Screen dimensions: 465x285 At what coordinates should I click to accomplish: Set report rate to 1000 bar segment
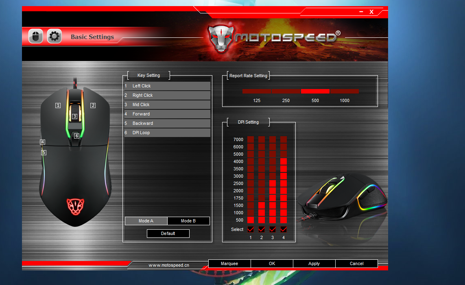(x=345, y=91)
